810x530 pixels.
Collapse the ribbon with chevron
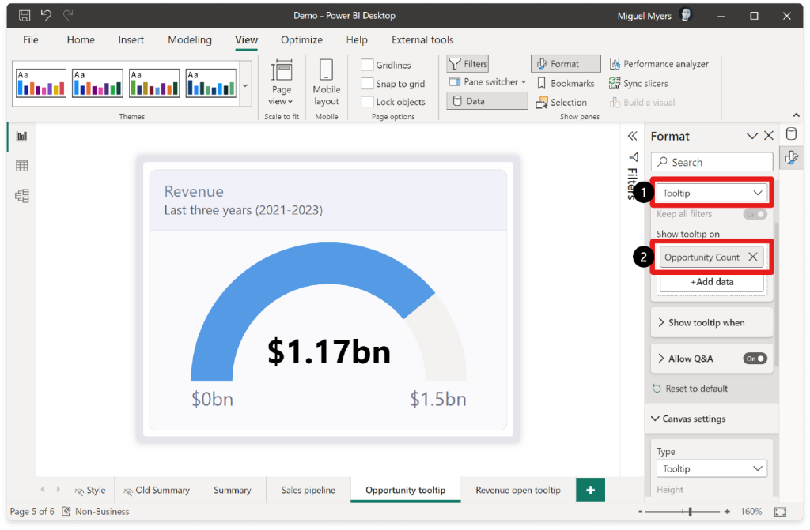pos(796,115)
